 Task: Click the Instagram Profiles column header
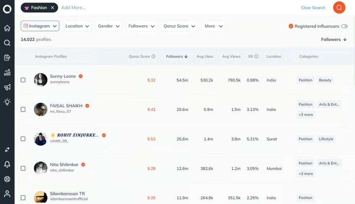click(51, 56)
